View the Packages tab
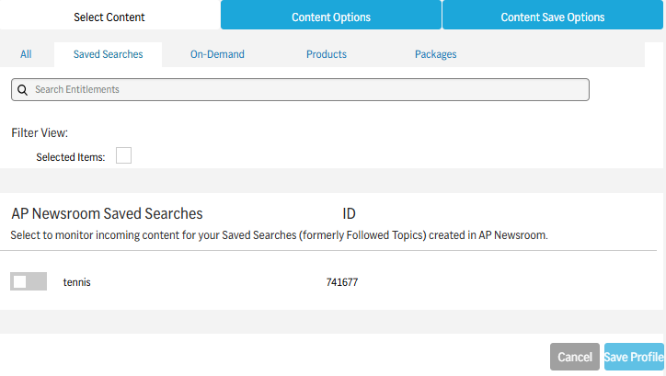666x376 pixels. [436, 54]
